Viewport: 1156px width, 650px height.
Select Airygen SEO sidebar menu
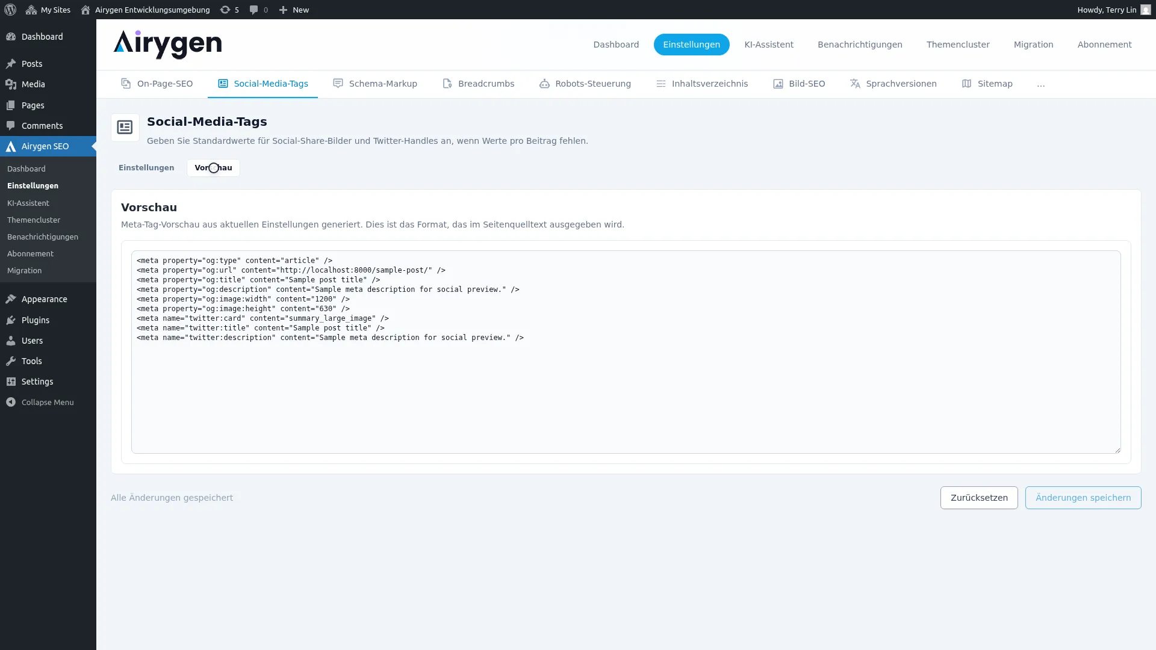click(48, 146)
